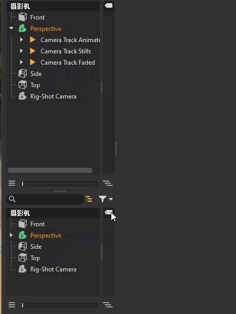Expand the Camera Track Faded item
The image size is (236, 314).
(22, 62)
